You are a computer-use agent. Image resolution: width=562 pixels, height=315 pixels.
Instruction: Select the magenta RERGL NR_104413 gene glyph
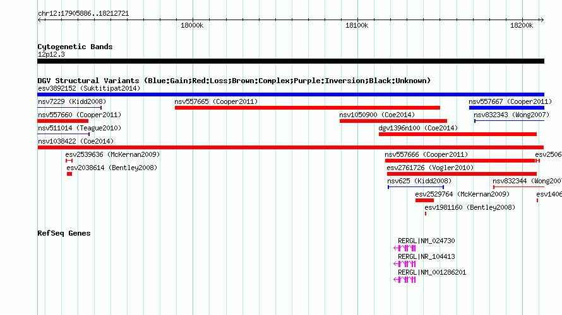[405, 263]
